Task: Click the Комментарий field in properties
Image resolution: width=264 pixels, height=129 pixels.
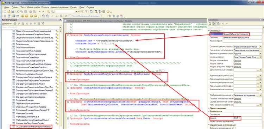Action: (243, 41)
